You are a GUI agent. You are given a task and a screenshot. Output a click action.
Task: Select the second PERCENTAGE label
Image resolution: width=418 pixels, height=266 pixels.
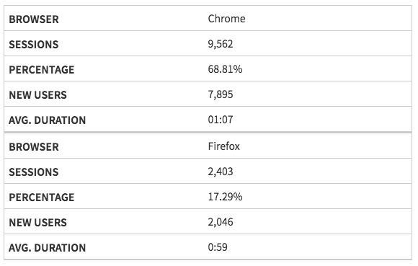tap(42, 198)
